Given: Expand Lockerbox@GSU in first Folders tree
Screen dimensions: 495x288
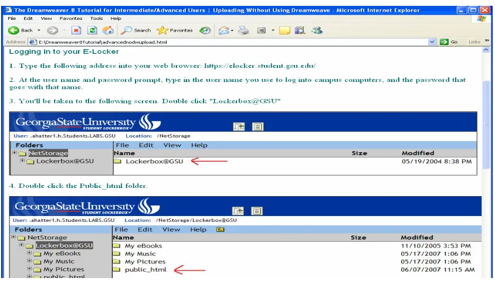Looking at the screenshot, I should point(22,161).
